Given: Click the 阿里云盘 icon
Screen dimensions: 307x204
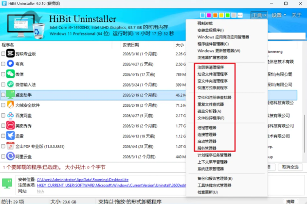Looking at the screenshot, I should pos(10,156).
